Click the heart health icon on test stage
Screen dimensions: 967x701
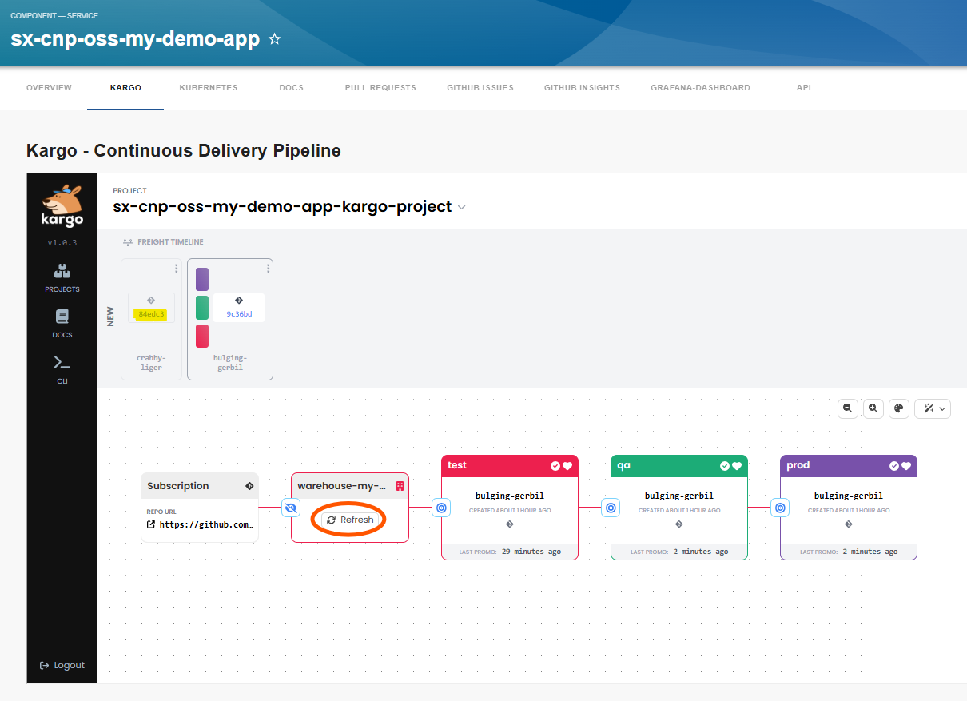pyautogui.click(x=567, y=466)
